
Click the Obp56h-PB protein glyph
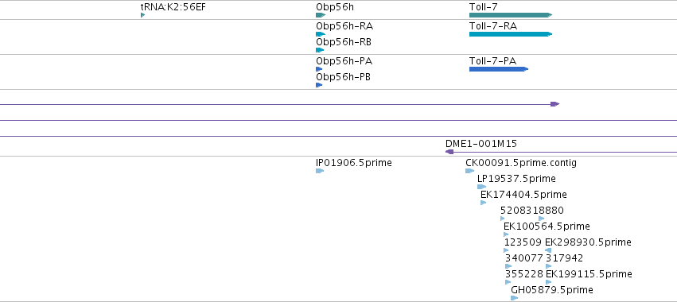(x=319, y=85)
